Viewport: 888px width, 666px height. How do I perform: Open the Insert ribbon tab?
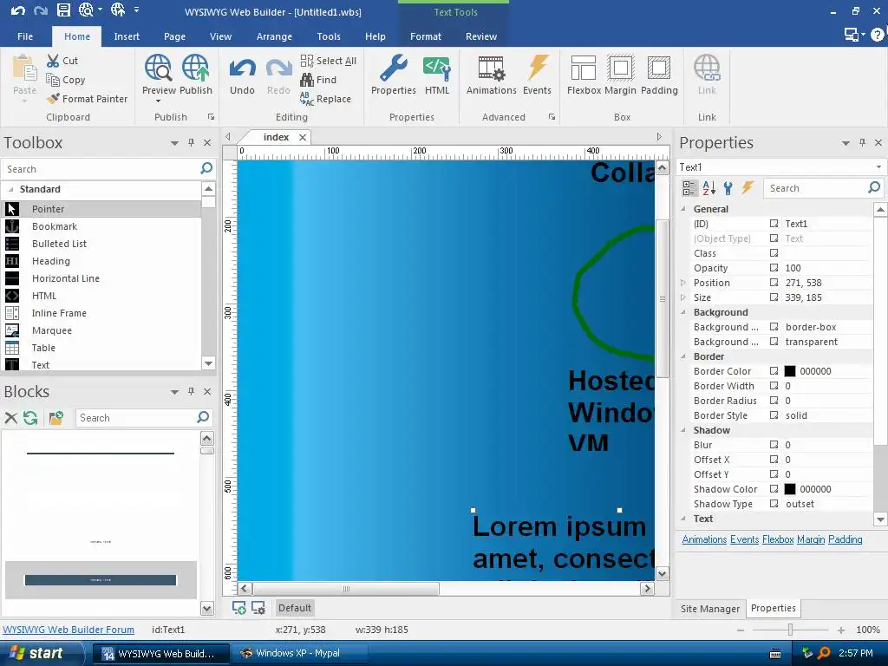(x=127, y=36)
